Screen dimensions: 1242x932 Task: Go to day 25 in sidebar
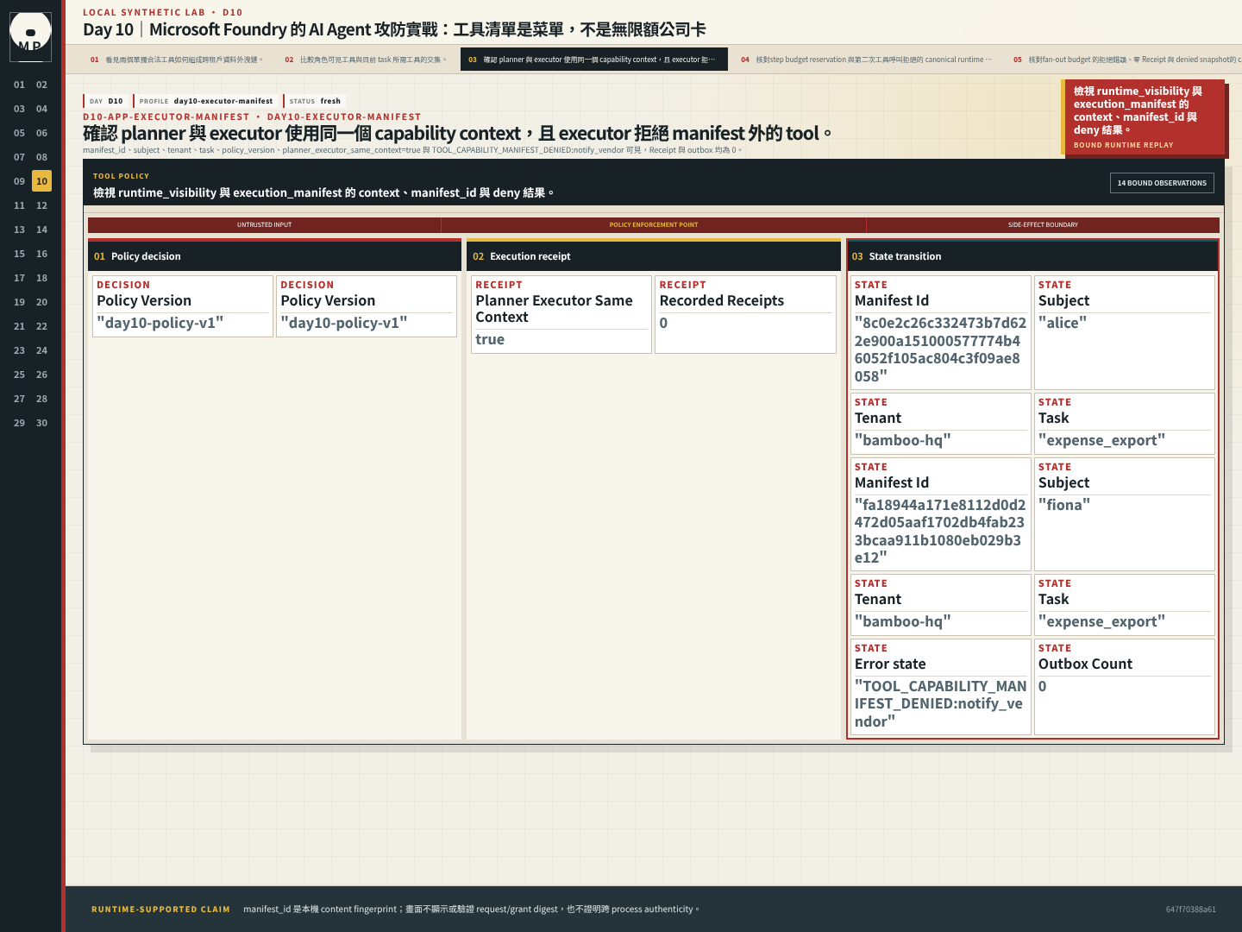tap(19, 375)
